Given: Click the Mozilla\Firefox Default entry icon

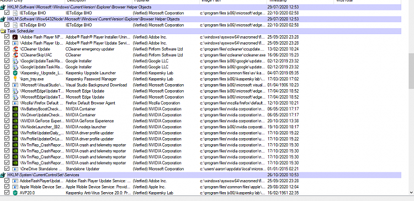Looking at the screenshot, I should tap(15, 103).
